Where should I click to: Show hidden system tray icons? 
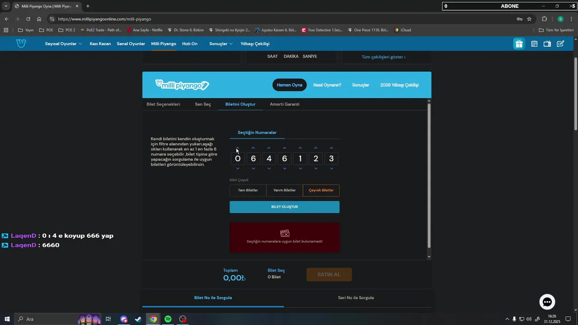coord(507,319)
